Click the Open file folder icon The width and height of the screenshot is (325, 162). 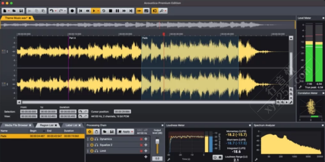pos(14,11)
